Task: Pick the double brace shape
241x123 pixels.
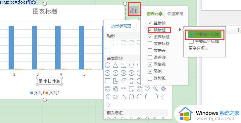Action: pos(139,97)
